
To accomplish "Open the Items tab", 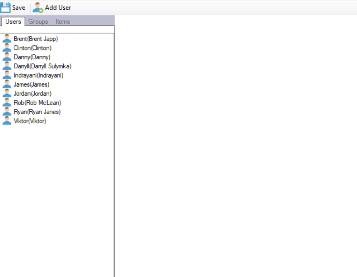I will 63,21.
